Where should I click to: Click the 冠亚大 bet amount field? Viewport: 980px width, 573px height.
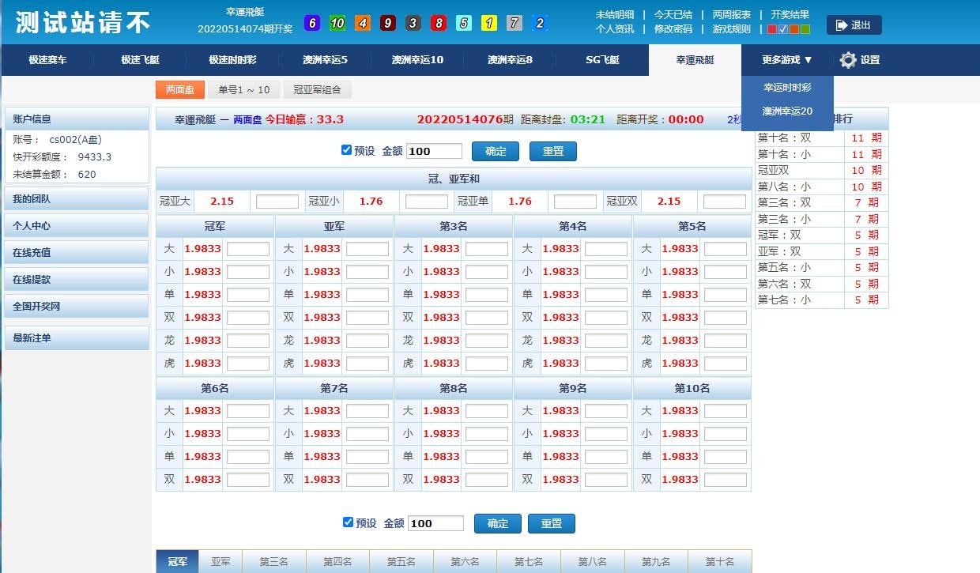277,202
